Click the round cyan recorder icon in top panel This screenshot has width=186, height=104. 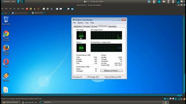(159, 2)
